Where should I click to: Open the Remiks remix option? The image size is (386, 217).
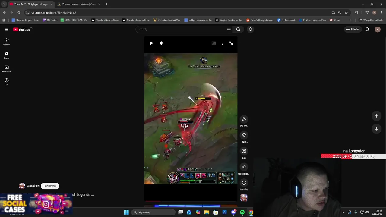[x=244, y=183]
